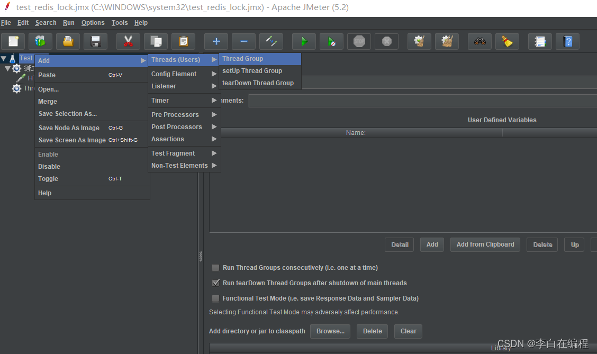This screenshot has width=597, height=354.
Task: Click Delete button beside Browse
Action: (373, 331)
